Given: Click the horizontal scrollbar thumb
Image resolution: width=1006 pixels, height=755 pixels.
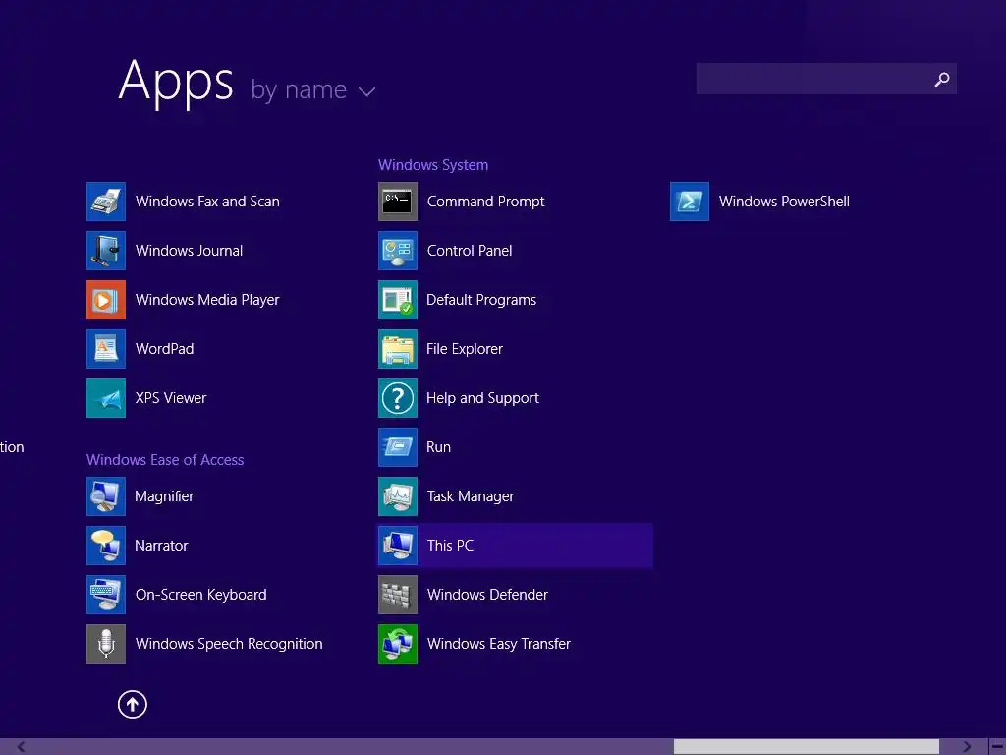Looking at the screenshot, I should coord(807,747).
